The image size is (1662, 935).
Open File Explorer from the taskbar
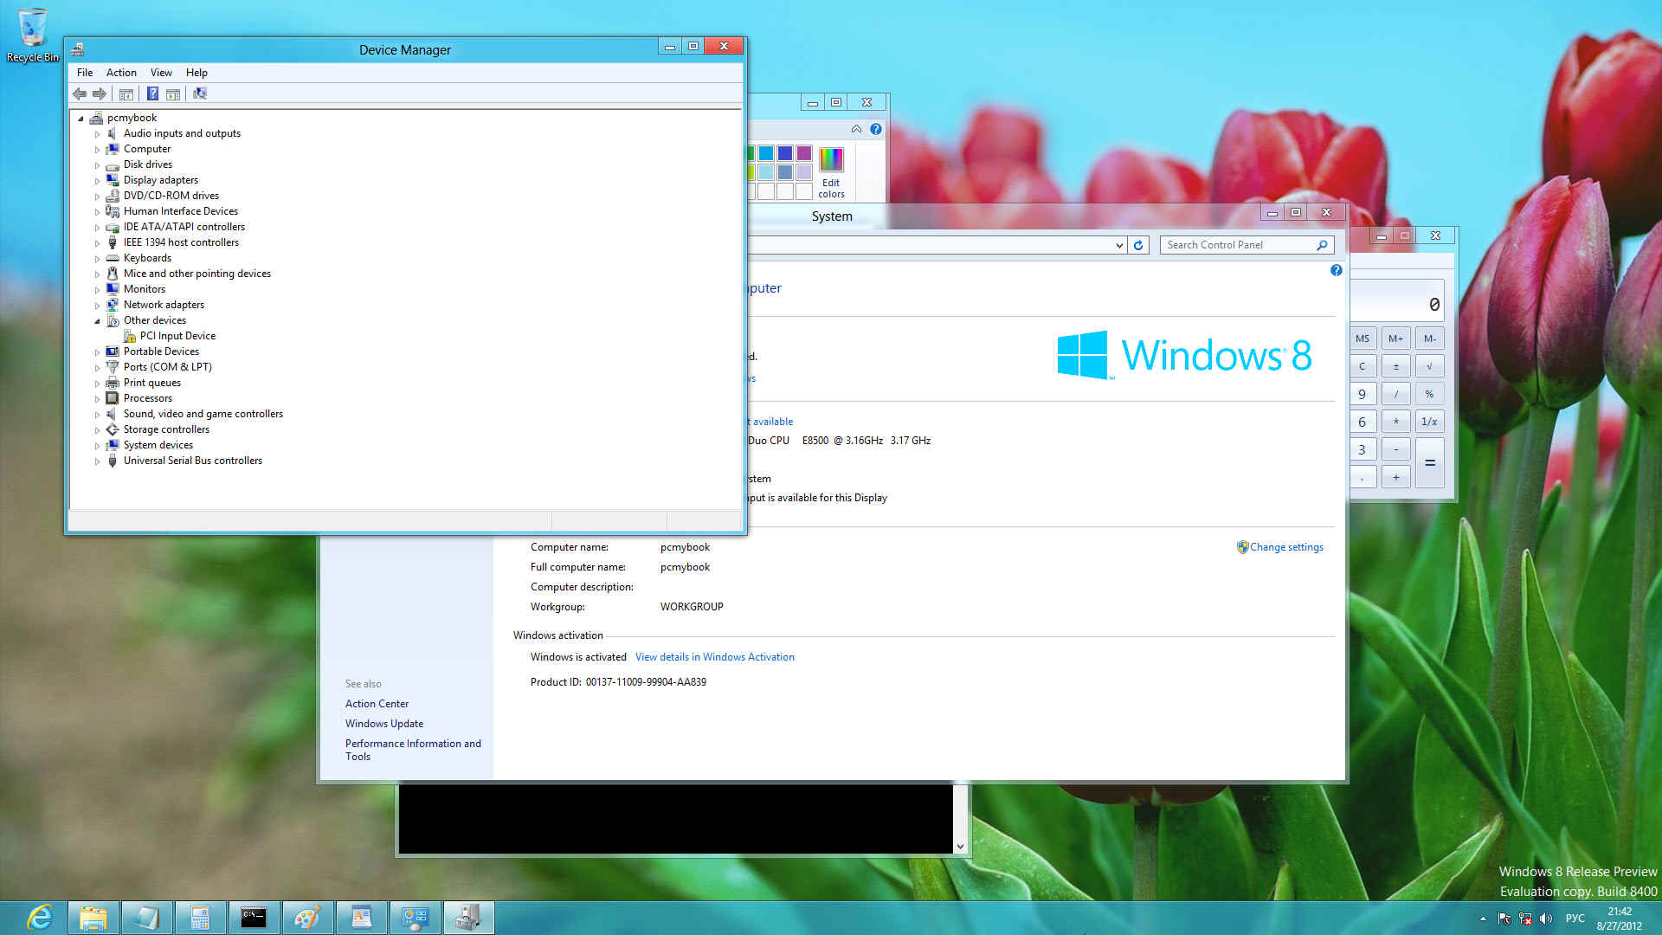(93, 918)
